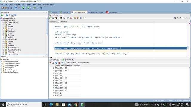The width and height of the screenshot is (191, 107).
Task: Click the Filter funnel icon in Connections
Action: coord(10,15)
